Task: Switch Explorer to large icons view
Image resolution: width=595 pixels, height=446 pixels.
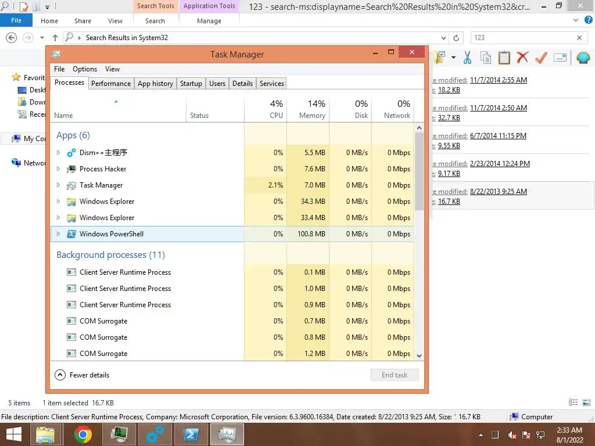Action: point(586,402)
